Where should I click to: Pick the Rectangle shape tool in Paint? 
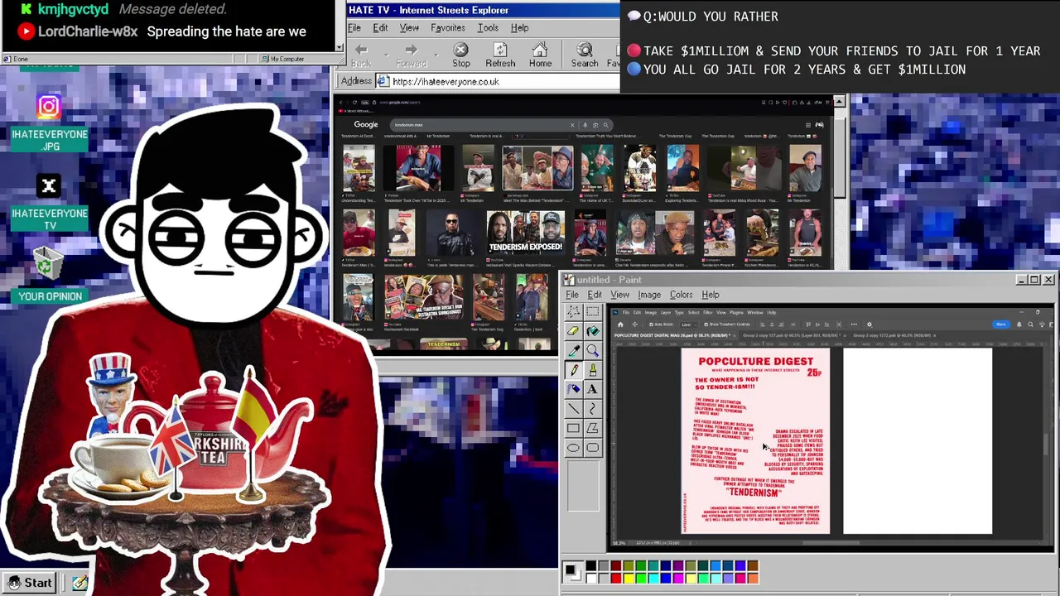573,428
